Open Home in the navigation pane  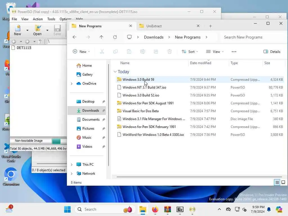(87, 66)
